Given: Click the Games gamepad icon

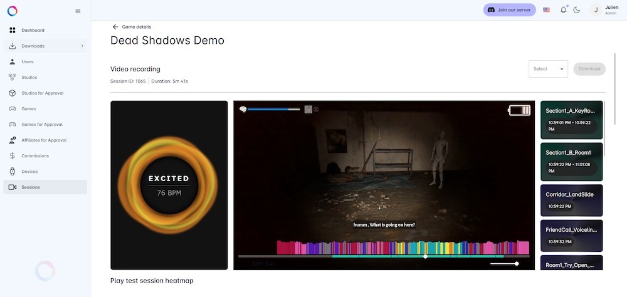Looking at the screenshot, I should (x=13, y=109).
